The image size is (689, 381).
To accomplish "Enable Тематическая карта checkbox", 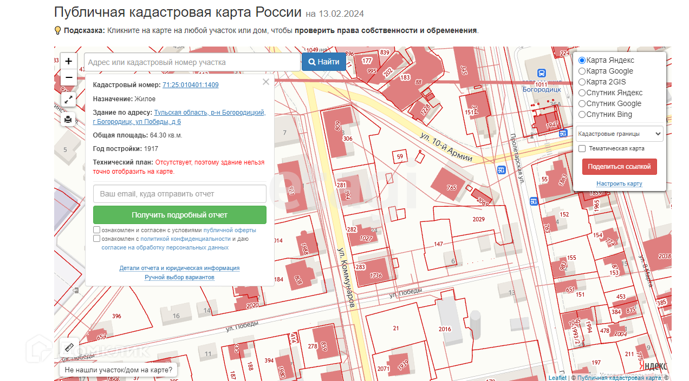I will click(x=582, y=148).
